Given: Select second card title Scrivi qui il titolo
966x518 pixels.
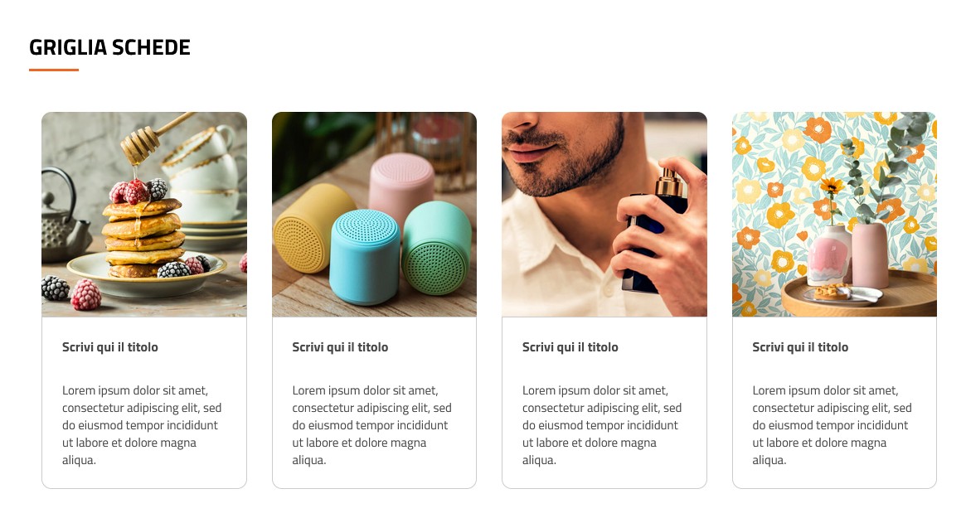Looking at the screenshot, I should pyautogui.click(x=340, y=347).
